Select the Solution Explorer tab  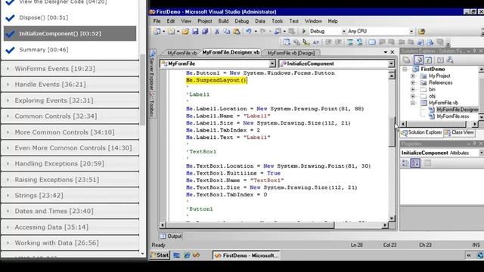click(x=421, y=132)
